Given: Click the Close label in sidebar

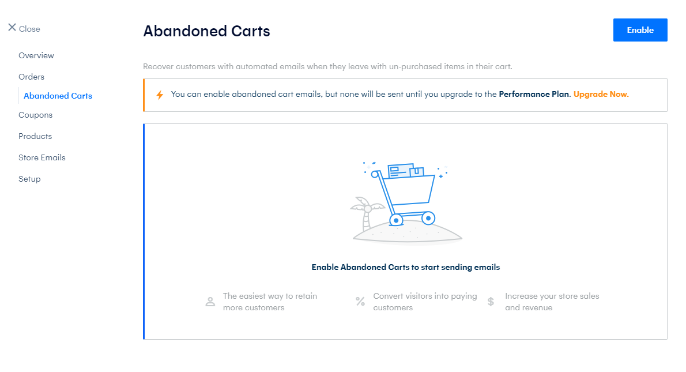Looking at the screenshot, I should coord(29,29).
